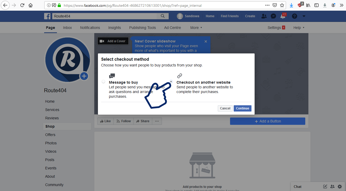Screen dimensions: 346x191
Task: Open Offers in left sidebar
Action: coord(50,135)
